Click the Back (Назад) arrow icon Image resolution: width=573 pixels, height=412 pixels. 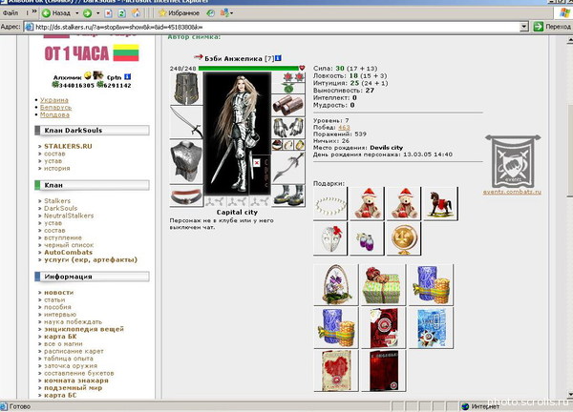point(46,13)
